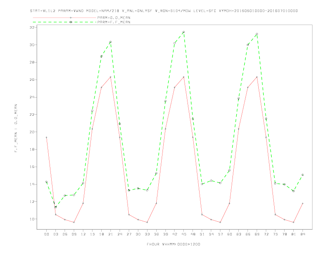This screenshot has width=330, height=255.
Task: Click the x-axis tick label 21
Action: pyautogui.click(x=110, y=234)
